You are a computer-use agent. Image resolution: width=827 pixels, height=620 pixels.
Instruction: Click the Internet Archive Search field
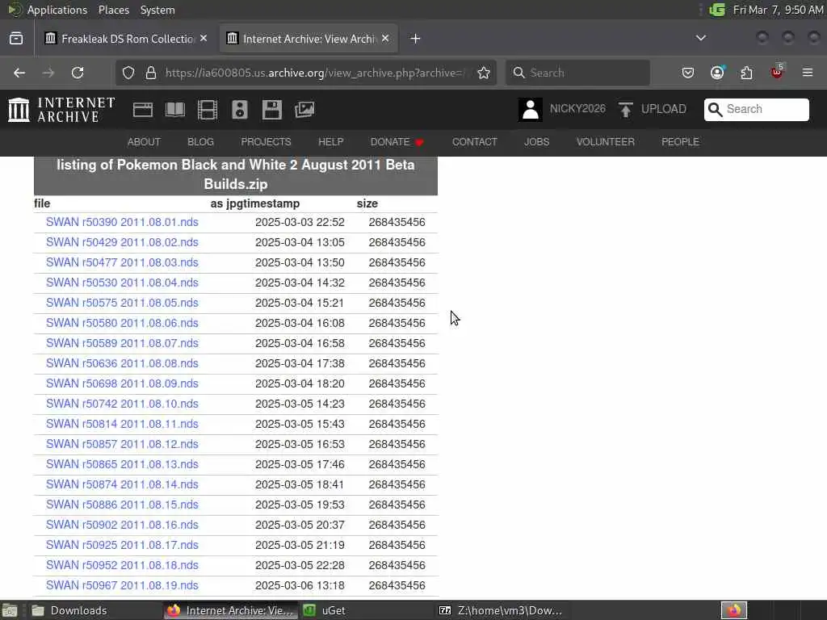[756, 109]
